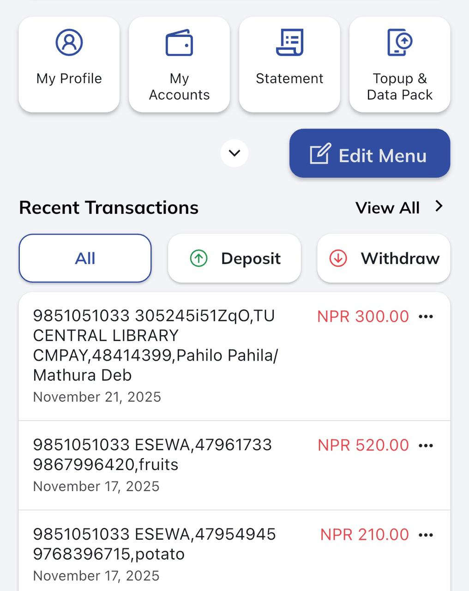469x591 pixels.
Task: Open the View All transactions link
Action: (387, 208)
